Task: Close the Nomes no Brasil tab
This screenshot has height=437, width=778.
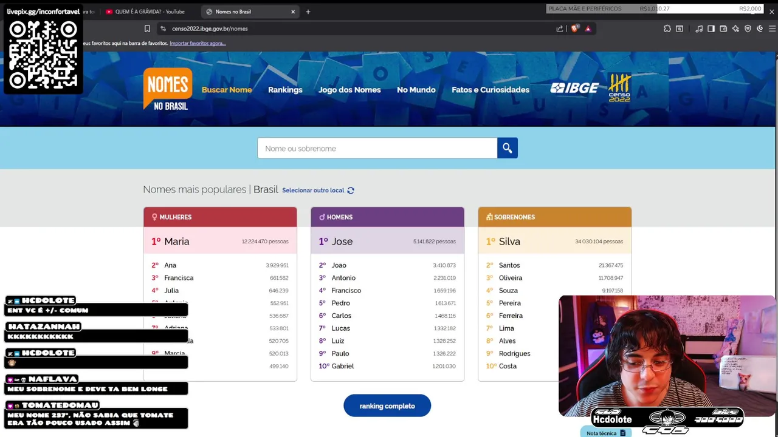Action: pyautogui.click(x=293, y=12)
